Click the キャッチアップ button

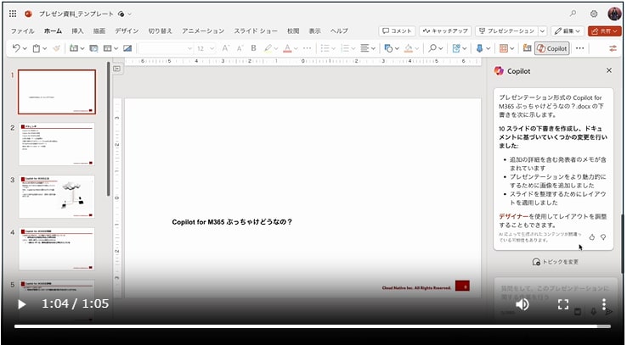[445, 31]
